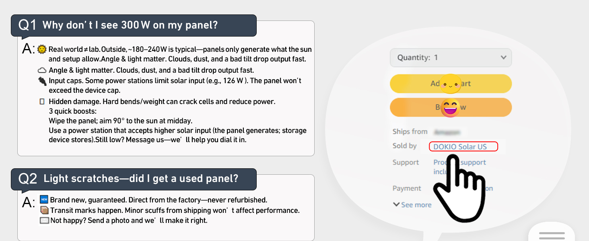Select the Q2 Light scratches header tab
This screenshot has width=589, height=241.
[134, 179]
